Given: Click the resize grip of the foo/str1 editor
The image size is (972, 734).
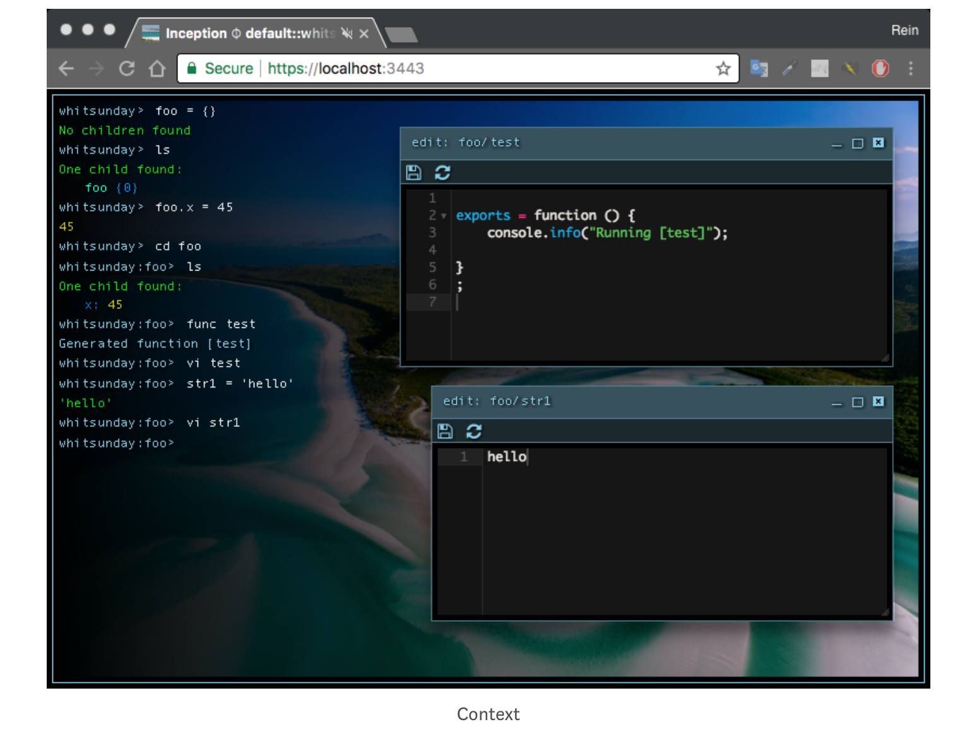Looking at the screenshot, I should (x=886, y=612).
